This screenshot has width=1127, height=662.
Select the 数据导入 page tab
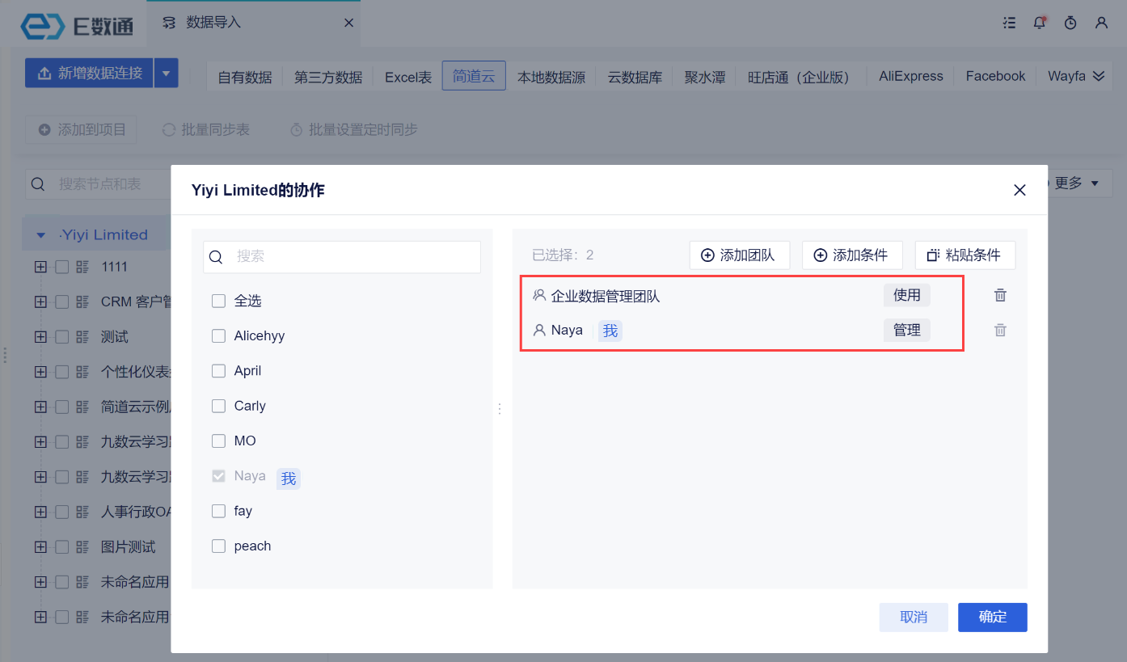tap(253, 23)
